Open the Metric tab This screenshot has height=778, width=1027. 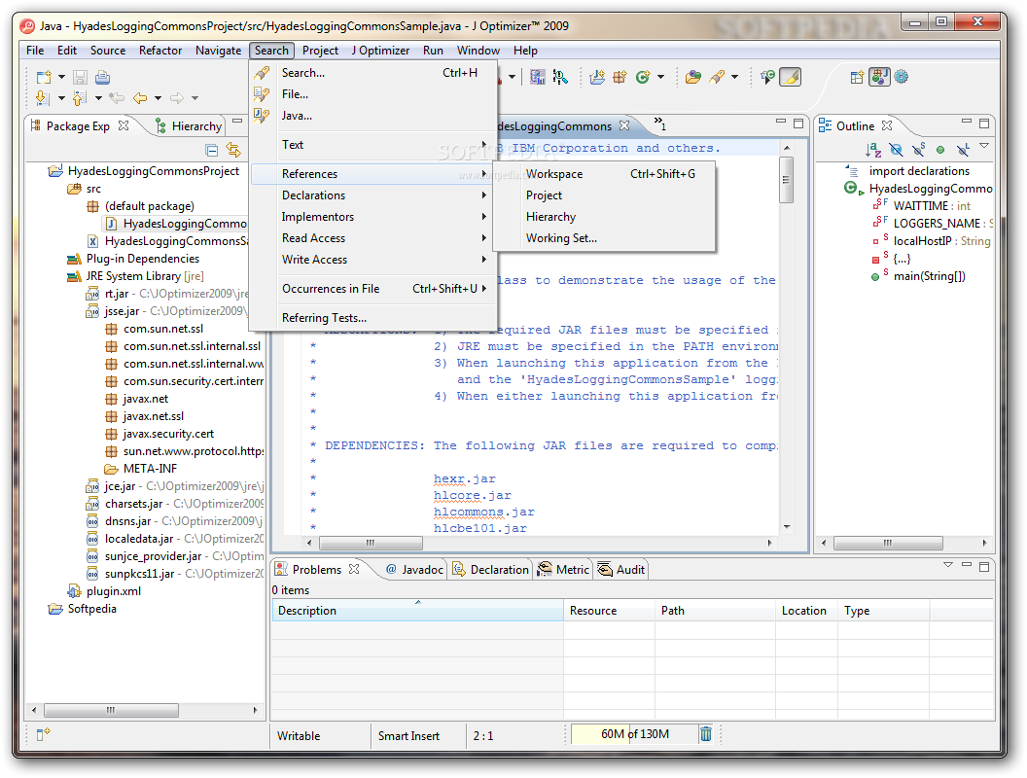click(564, 570)
